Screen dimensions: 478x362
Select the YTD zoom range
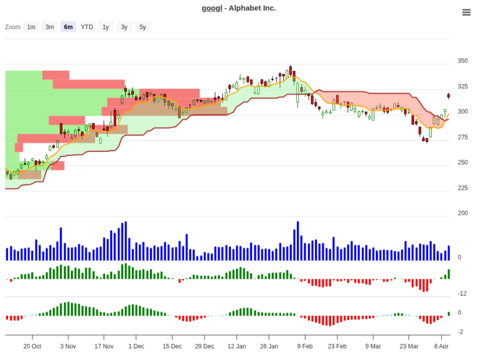pyautogui.click(x=87, y=27)
